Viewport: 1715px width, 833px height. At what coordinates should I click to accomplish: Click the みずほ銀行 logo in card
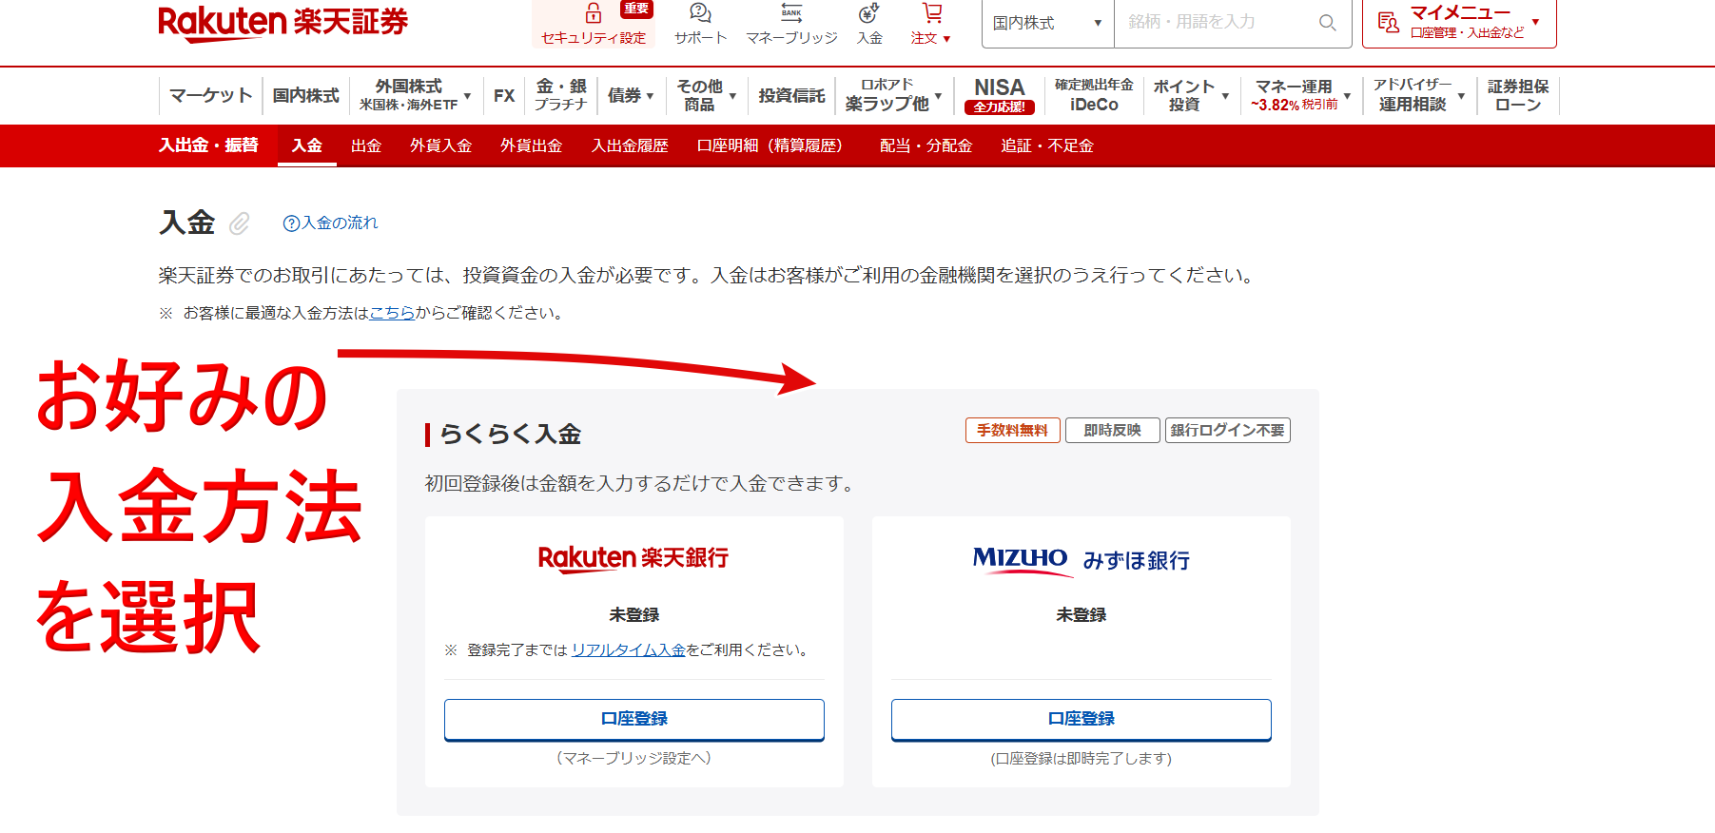1082,560
